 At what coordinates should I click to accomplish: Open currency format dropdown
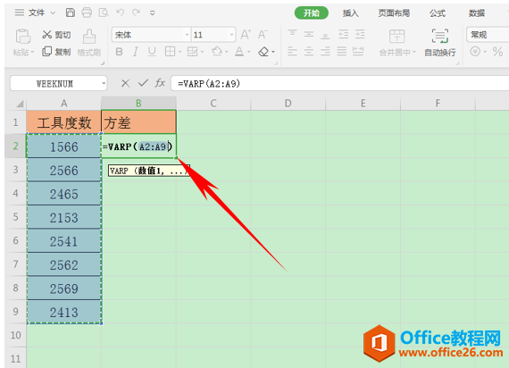485,52
